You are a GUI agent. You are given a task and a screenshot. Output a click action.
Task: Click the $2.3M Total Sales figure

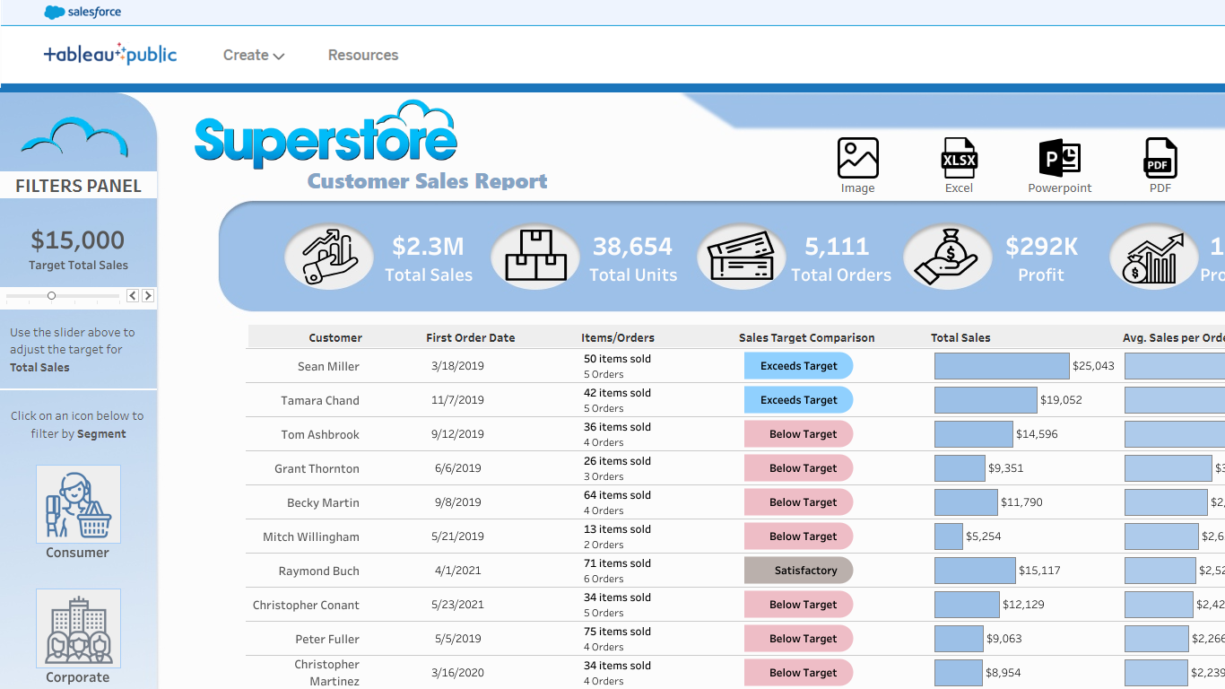click(428, 246)
